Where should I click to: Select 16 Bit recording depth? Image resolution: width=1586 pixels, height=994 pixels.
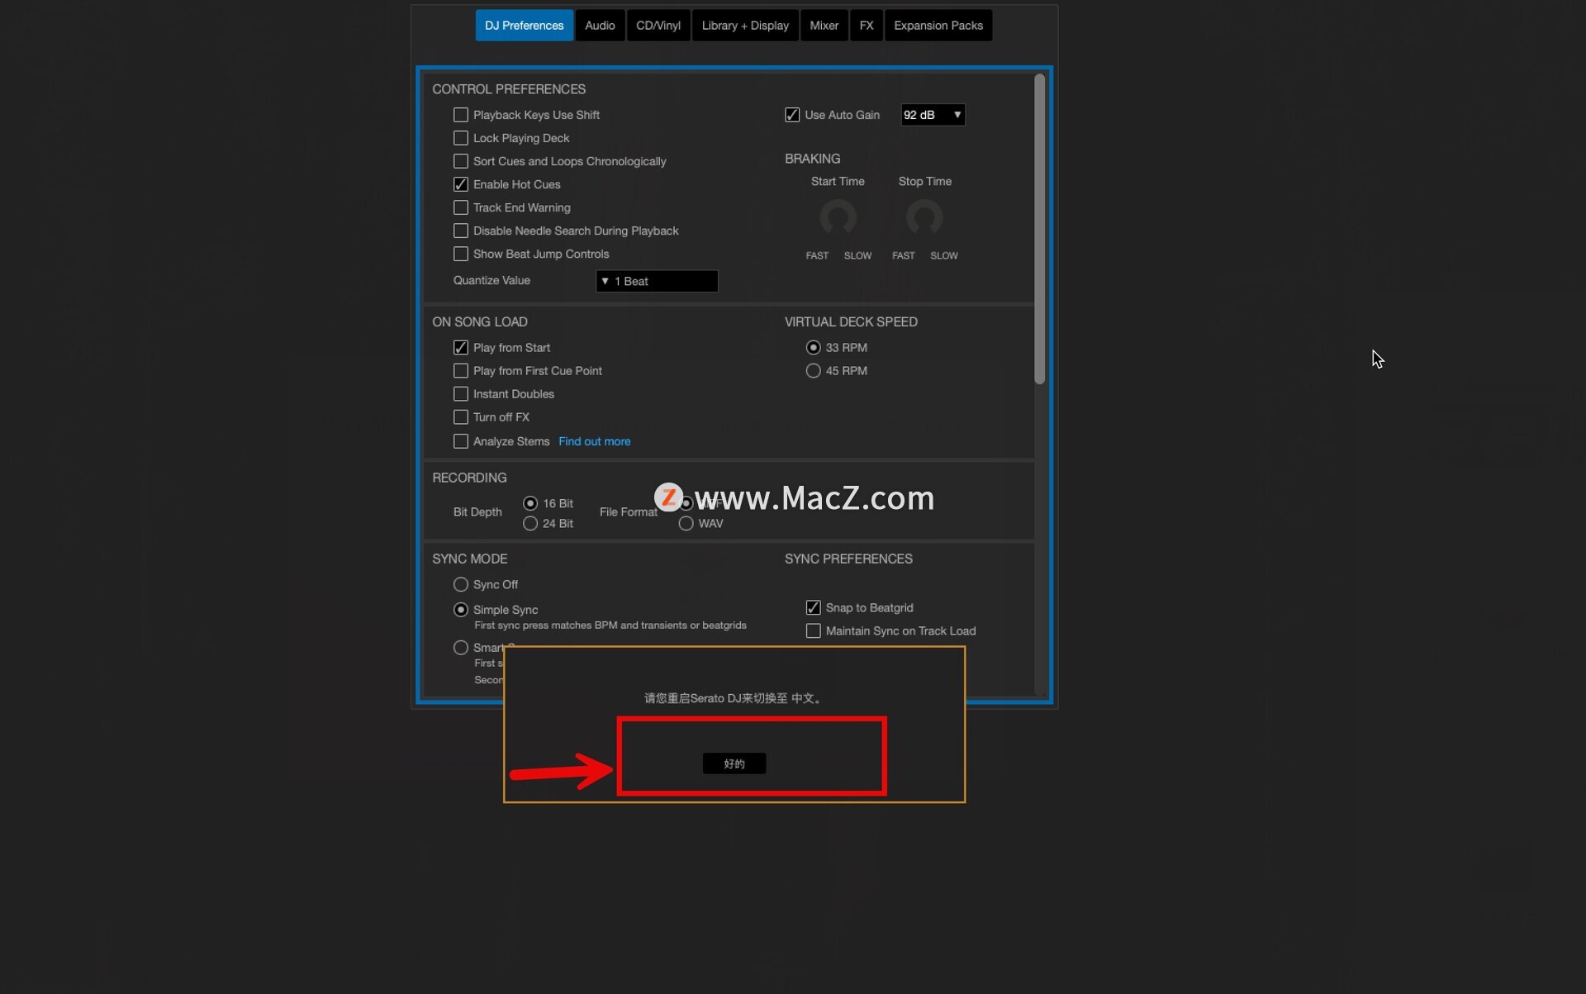pos(530,503)
